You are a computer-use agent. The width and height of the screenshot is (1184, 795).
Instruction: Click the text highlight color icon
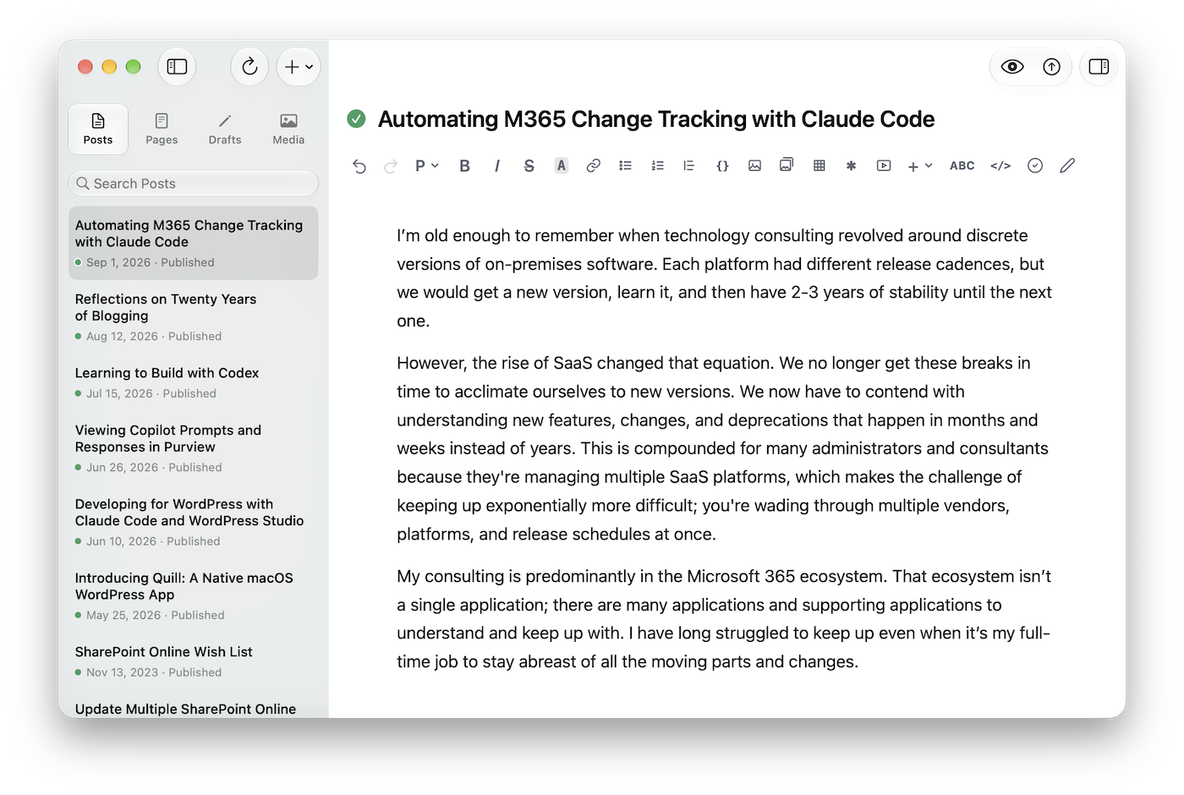[561, 166]
